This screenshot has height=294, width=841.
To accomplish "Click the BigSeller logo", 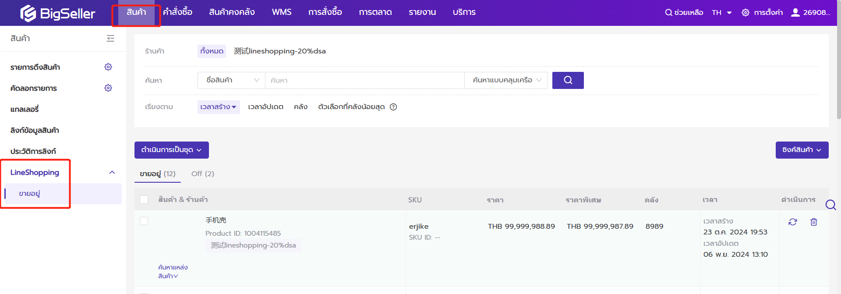I will coord(57,13).
